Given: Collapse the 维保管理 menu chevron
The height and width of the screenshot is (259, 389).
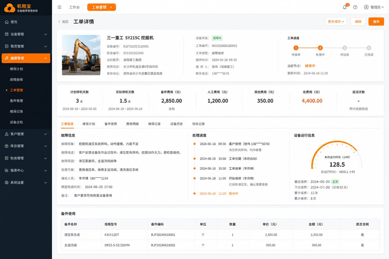Looking at the screenshot, I should click(46, 58).
